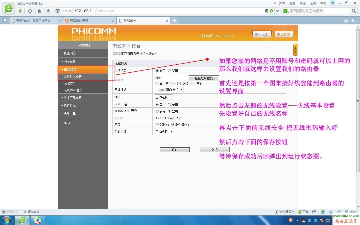Viewport: 360px width, 225px height.
Task: Click the 检查是否重复 button
Action: (204, 78)
